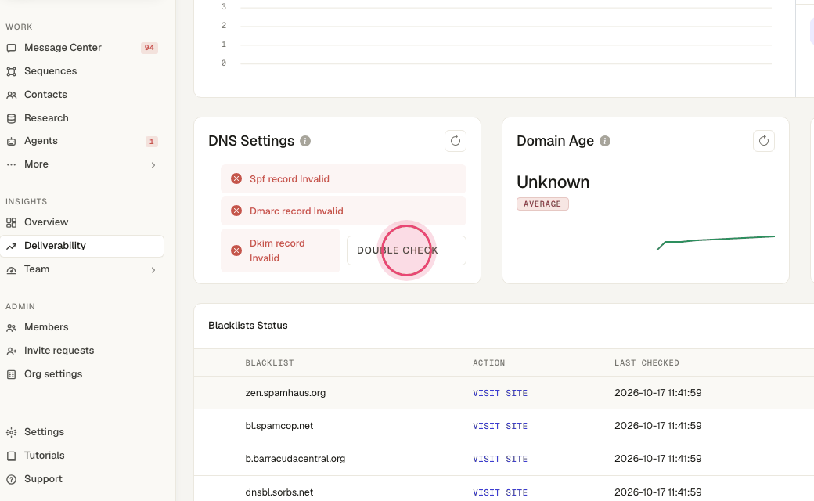Click the bl.spamcop.net blacklist name
The height and width of the screenshot is (501, 814).
pos(279,426)
